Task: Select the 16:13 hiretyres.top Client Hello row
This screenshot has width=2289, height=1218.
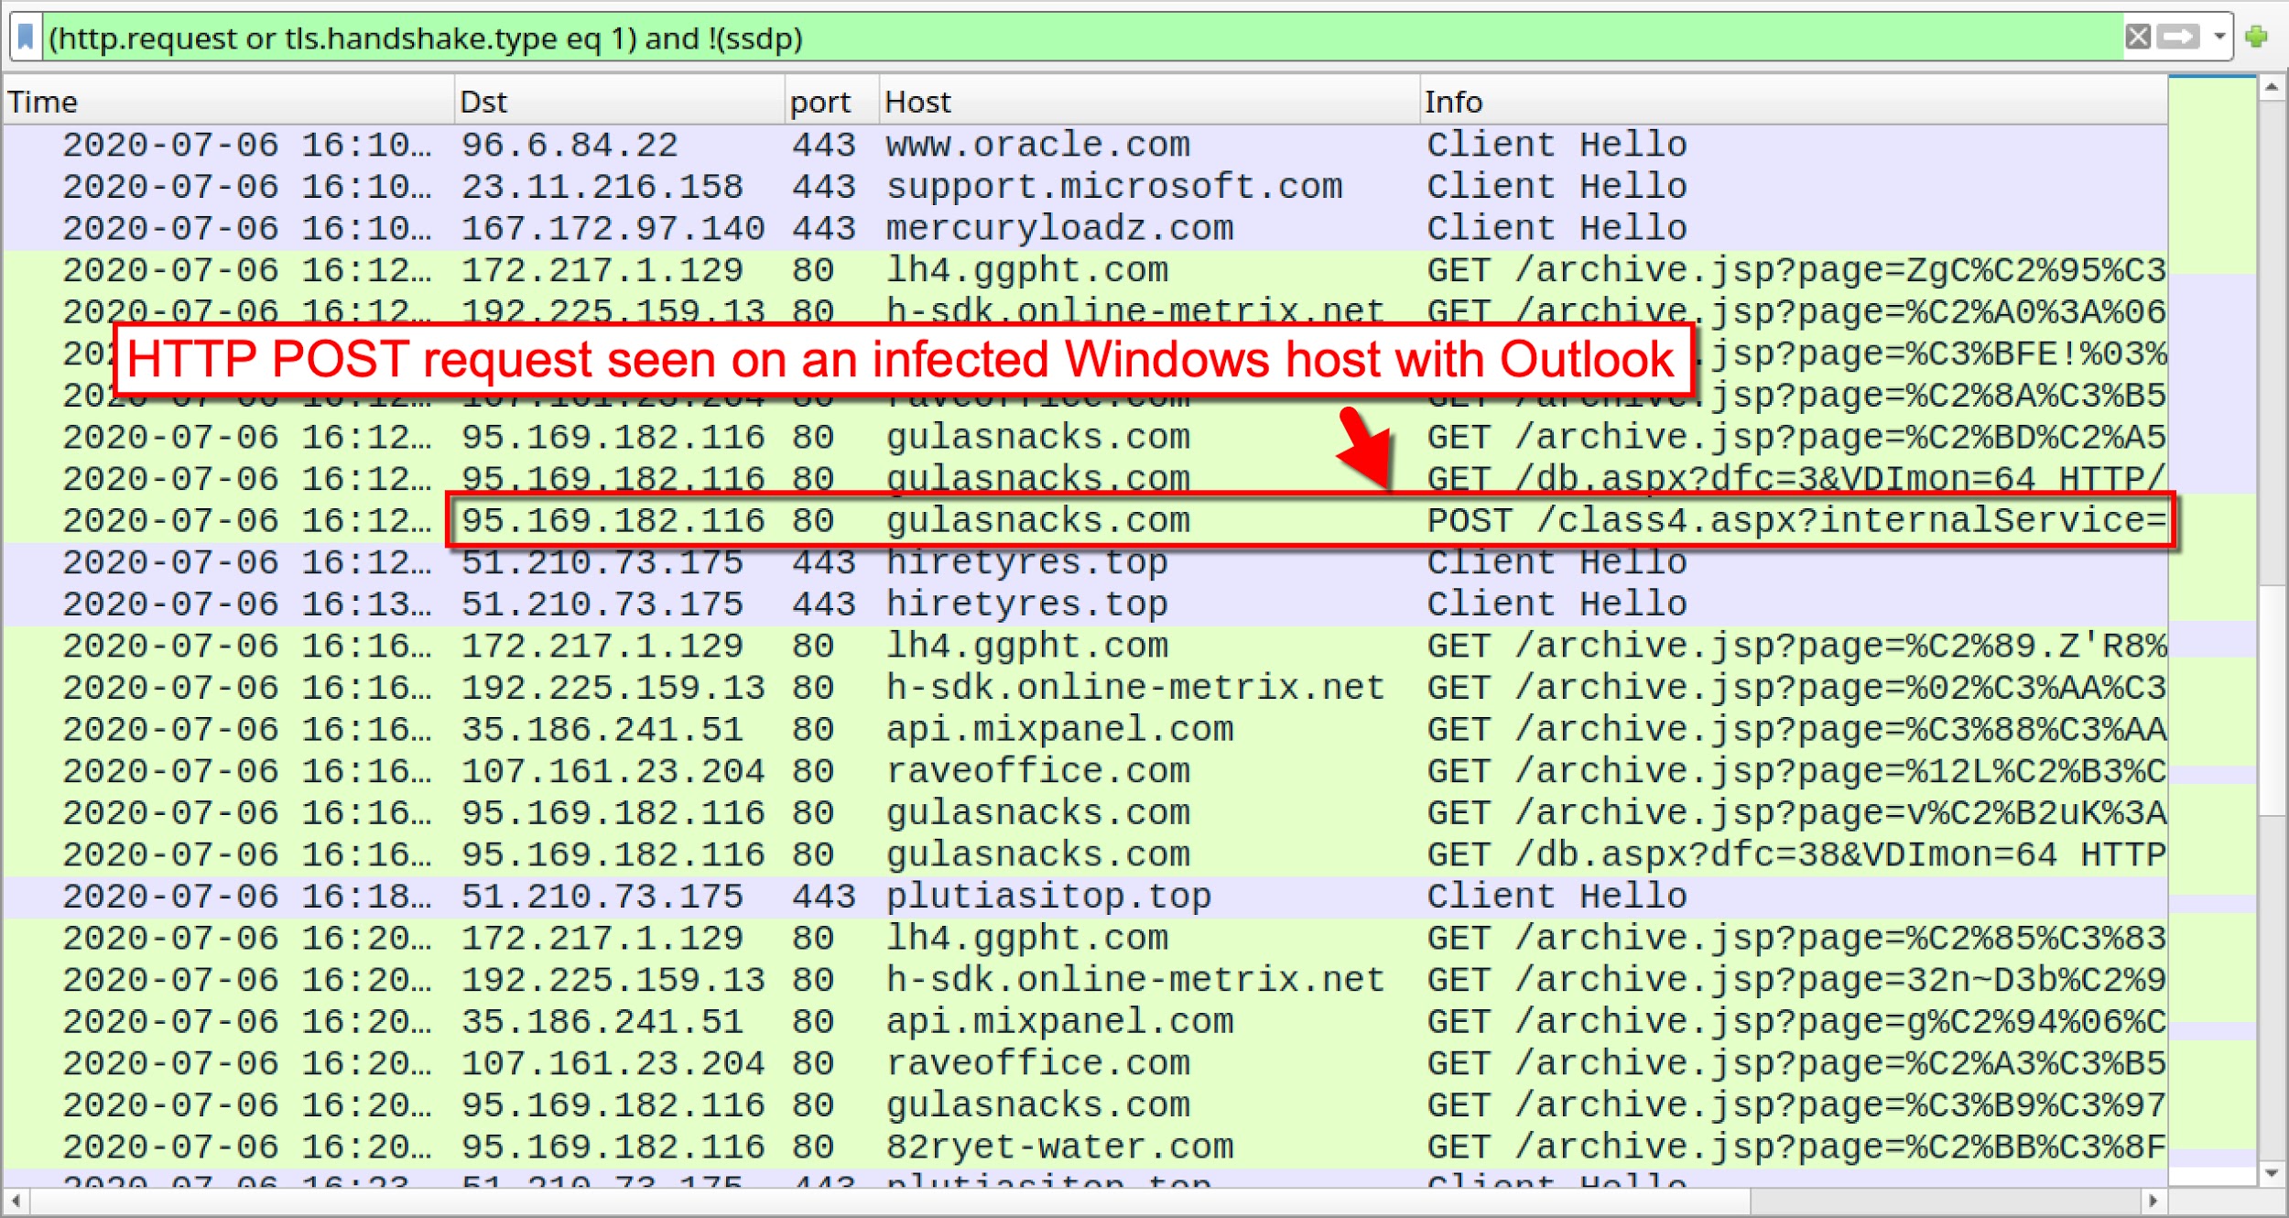Action: [x=1085, y=604]
